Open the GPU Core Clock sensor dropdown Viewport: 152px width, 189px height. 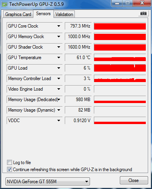click(59, 26)
